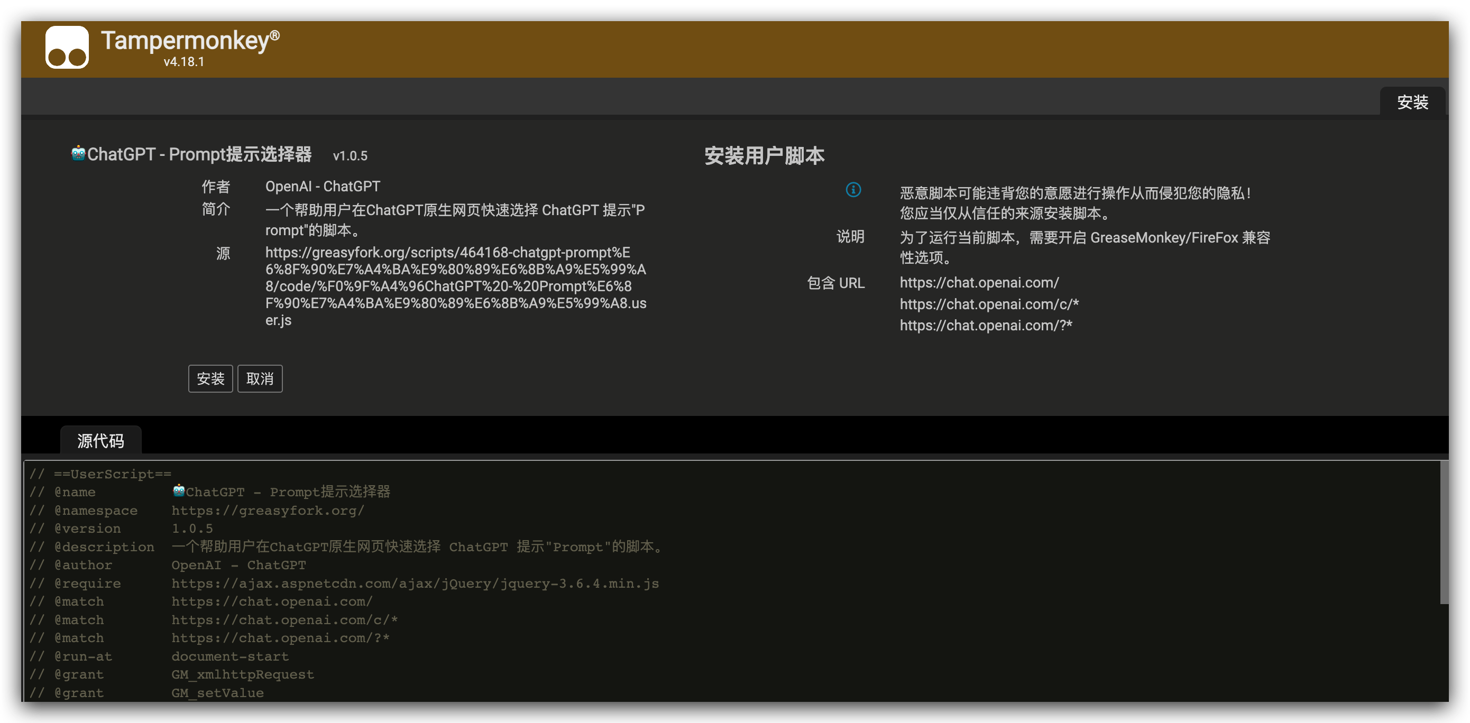Screen dimensions: 1470x723
Task: Click the @grant GM_xmlhttpRequest line
Action: click(x=172, y=674)
